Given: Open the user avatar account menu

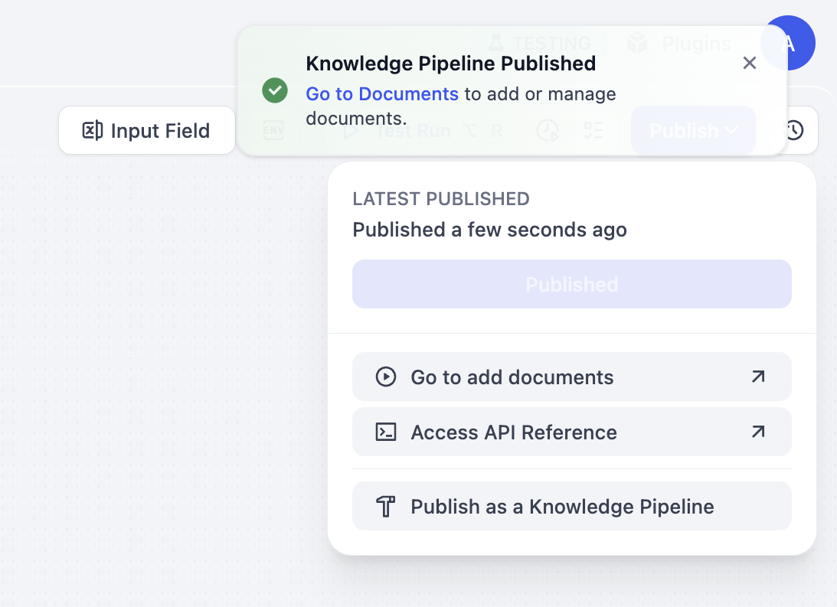Looking at the screenshot, I should point(789,43).
